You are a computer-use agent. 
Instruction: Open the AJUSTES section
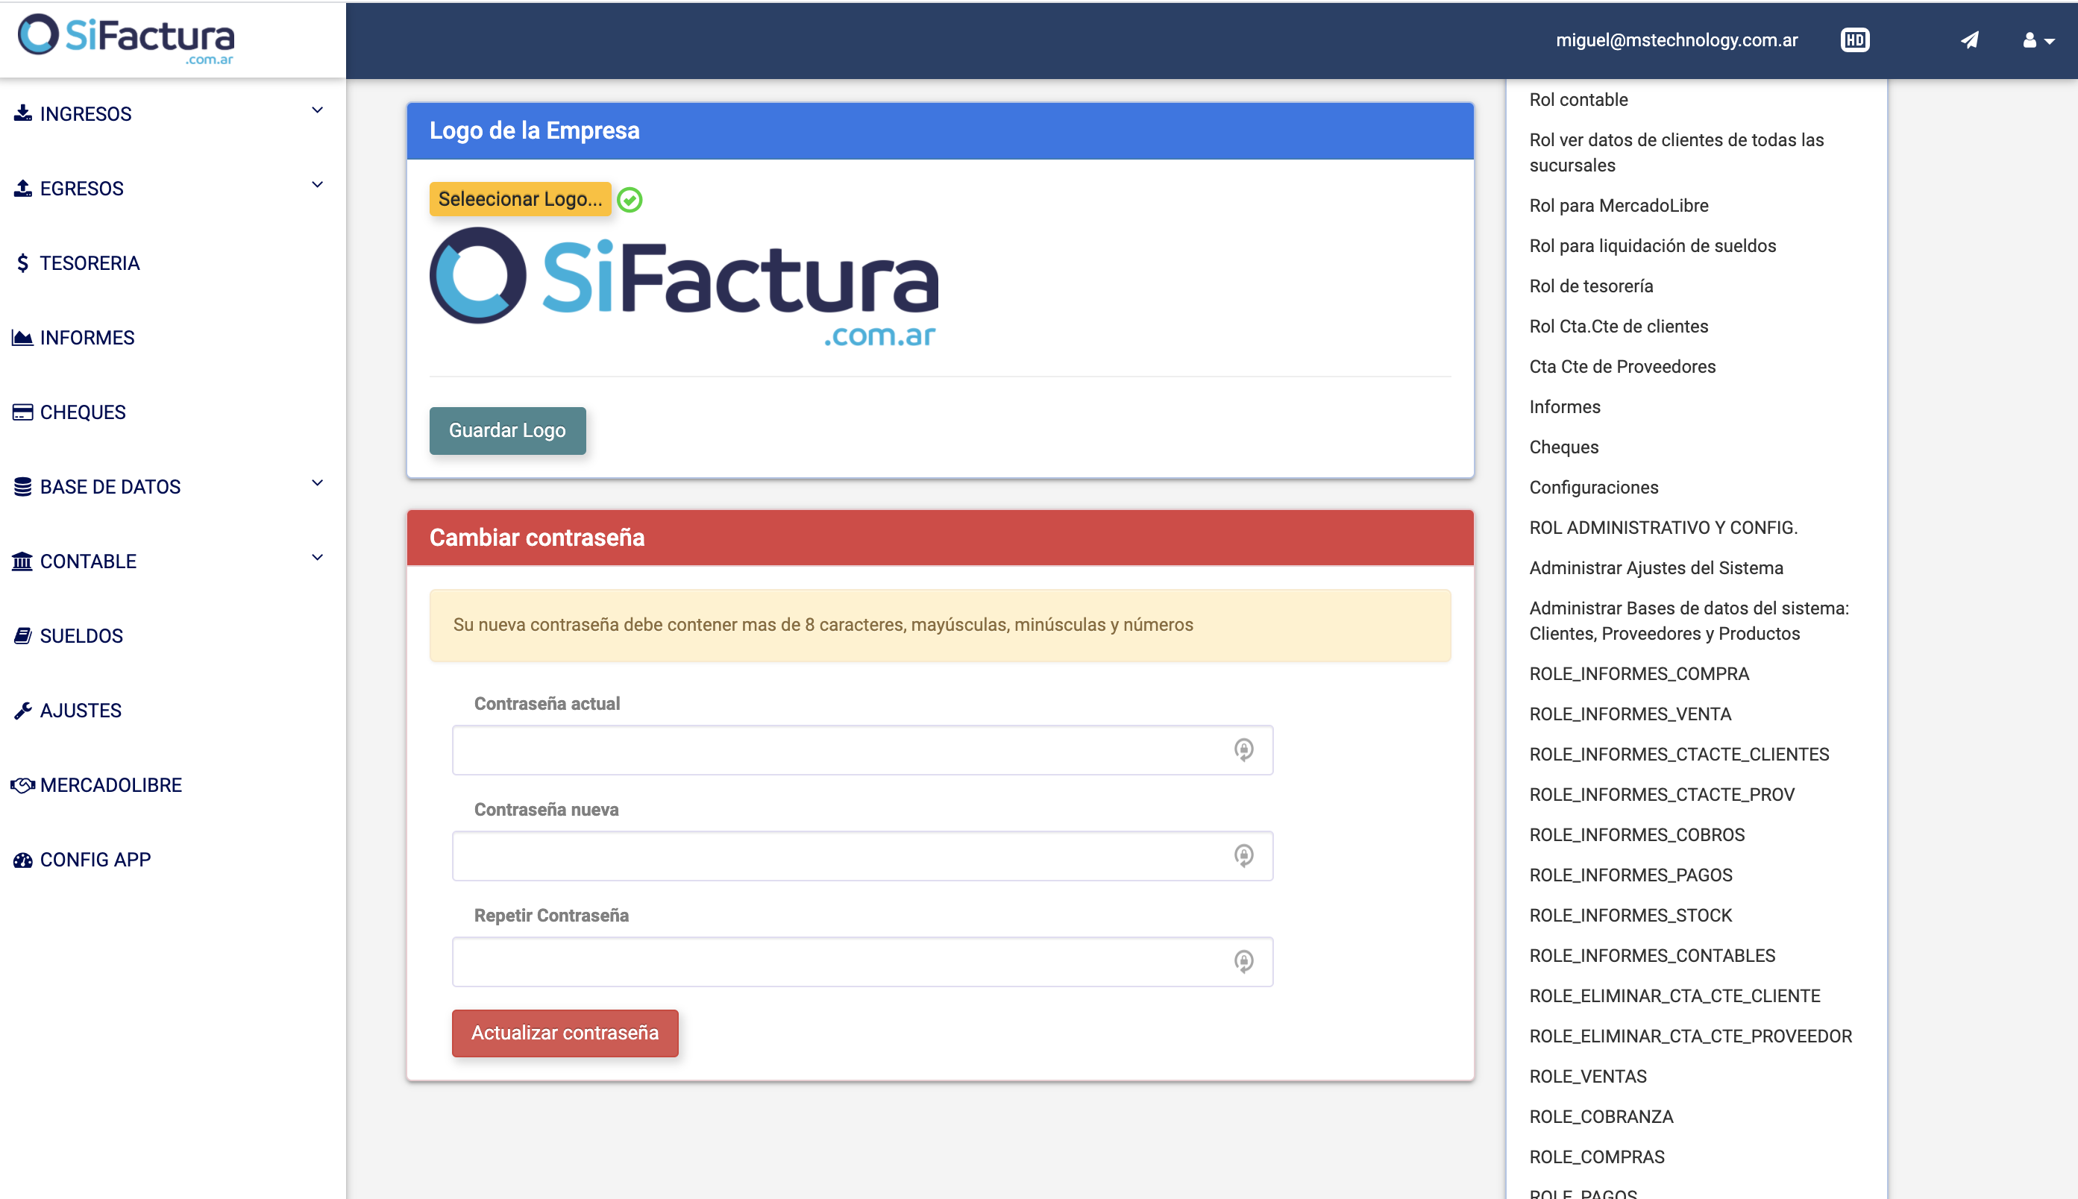(80, 711)
